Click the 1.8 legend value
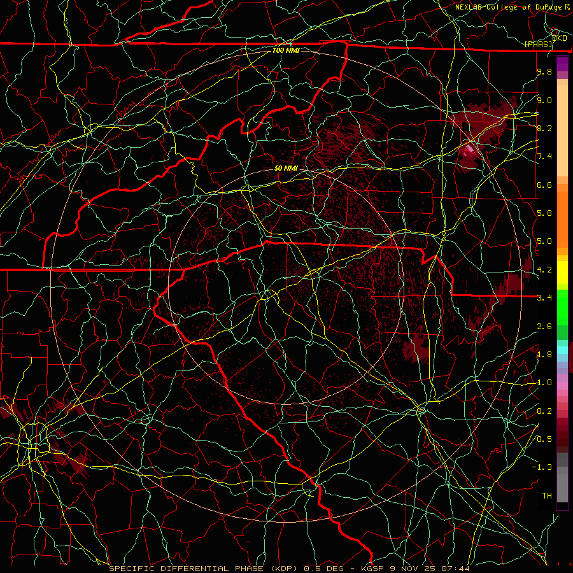This screenshot has width=573, height=573. [x=544, y=355]
